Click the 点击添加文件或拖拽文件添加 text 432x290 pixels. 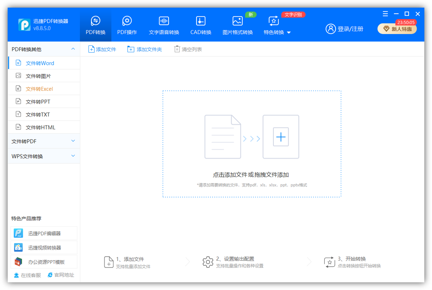(251, 175)
